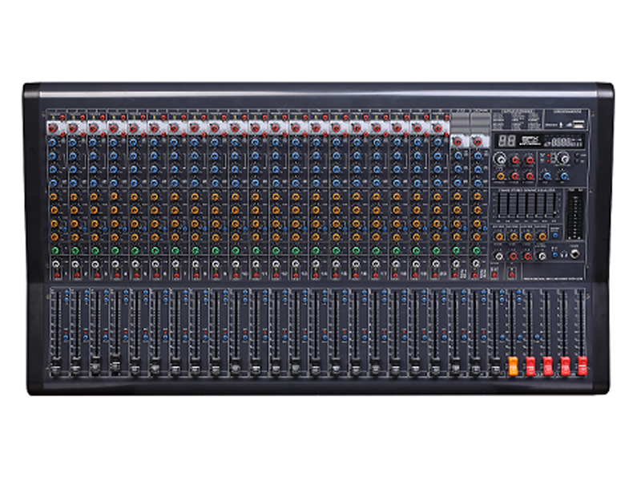The width and height of the screenshot is (641, 481).
Task: Toggle the red button beside channel number 9
Action: (216, 275)
